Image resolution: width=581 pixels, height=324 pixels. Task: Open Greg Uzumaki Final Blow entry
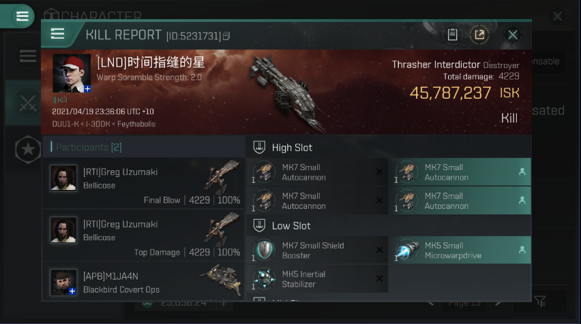point(143,183)
